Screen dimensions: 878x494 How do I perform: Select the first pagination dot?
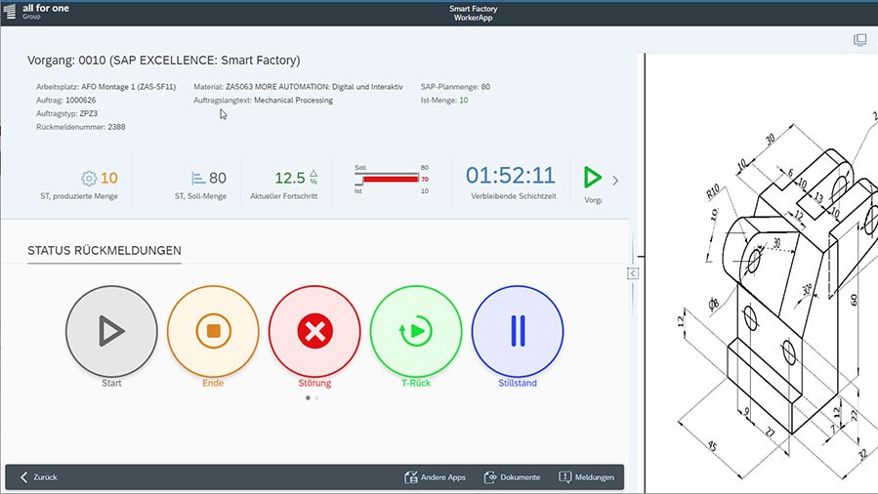click(308, 398)
